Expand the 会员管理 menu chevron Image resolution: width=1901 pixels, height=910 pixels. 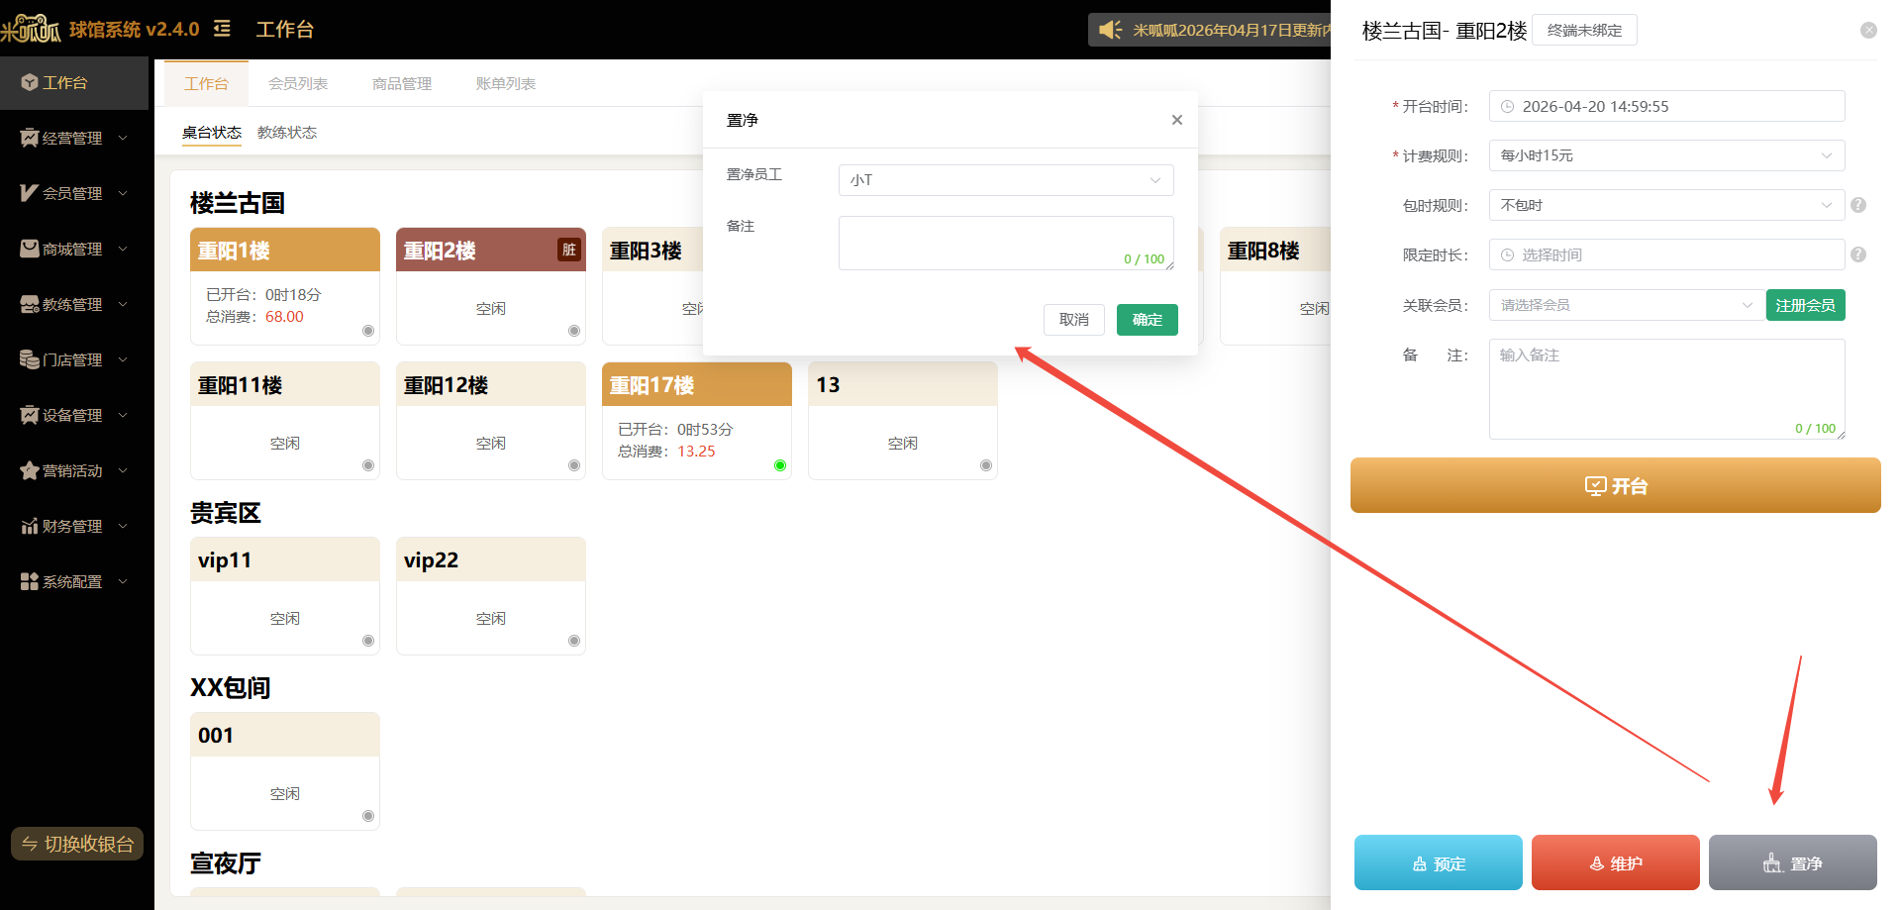123,193
